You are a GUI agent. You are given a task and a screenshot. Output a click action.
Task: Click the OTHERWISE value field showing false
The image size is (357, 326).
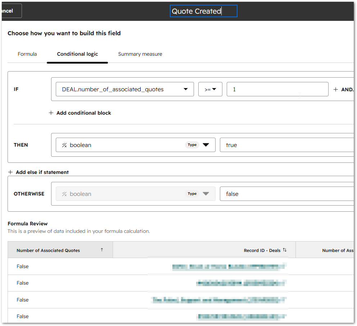click(x=287, y=194)
